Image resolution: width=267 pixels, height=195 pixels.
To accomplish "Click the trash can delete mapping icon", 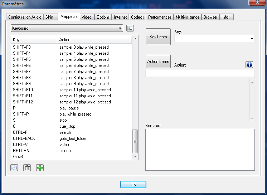I will (x=27, y=167).
